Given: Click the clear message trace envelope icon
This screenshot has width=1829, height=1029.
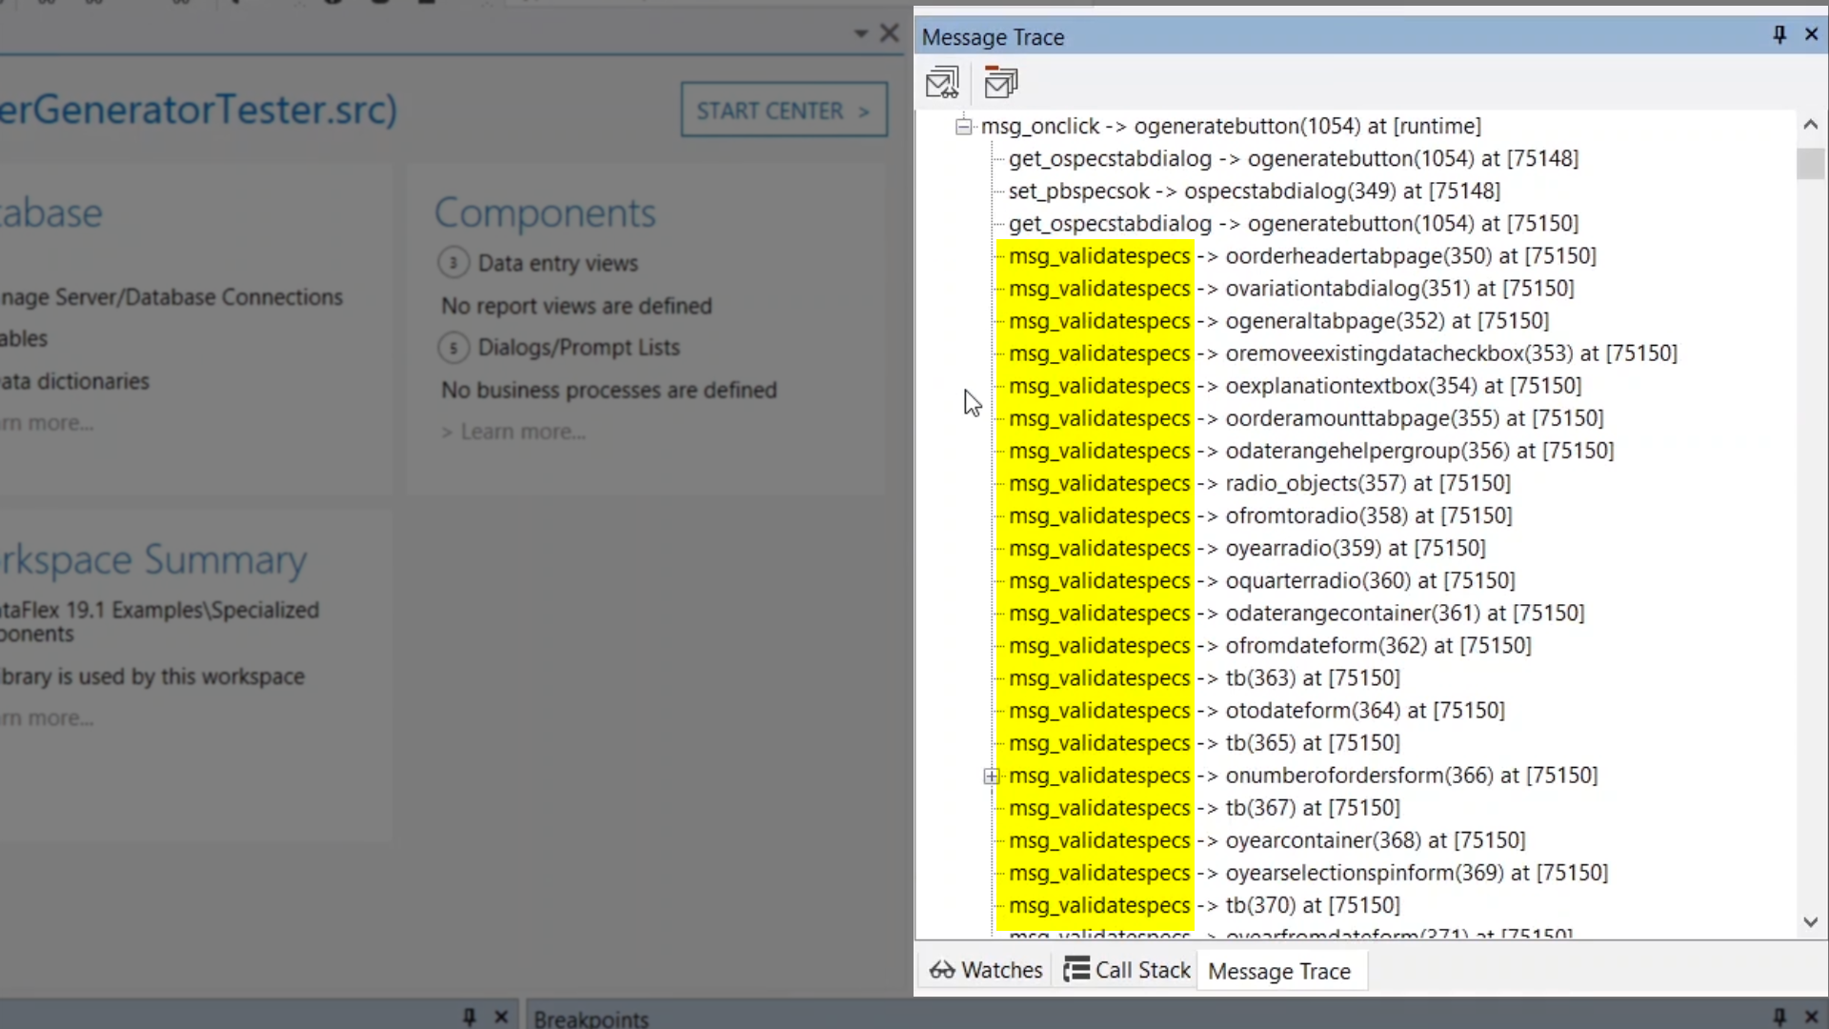Looking at the screenshot, I should 1000,83.
